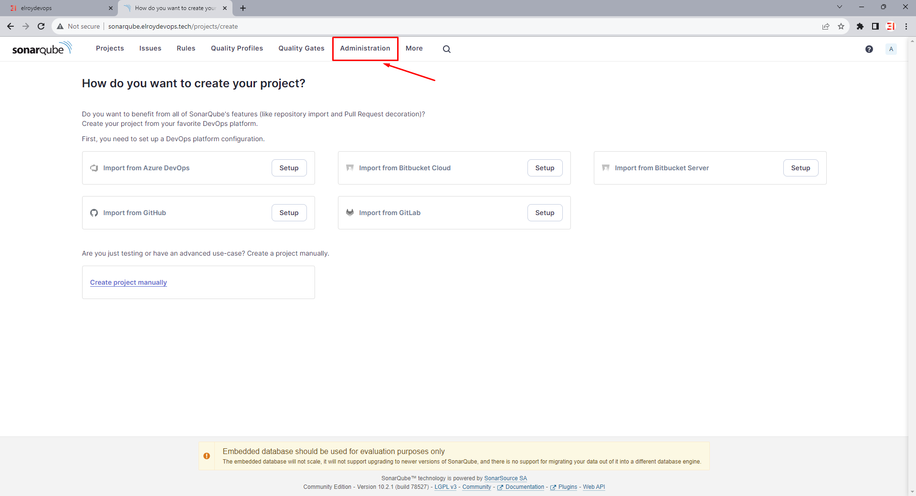Open the Projects menu

(x=110, y=48)
